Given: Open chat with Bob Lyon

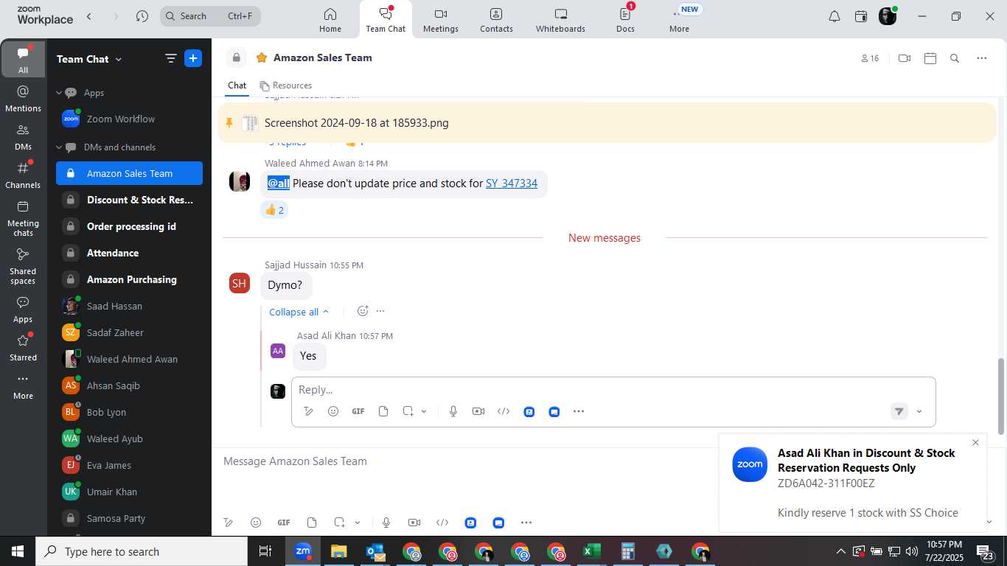Looking at the screenshot, I should (129, 412).
